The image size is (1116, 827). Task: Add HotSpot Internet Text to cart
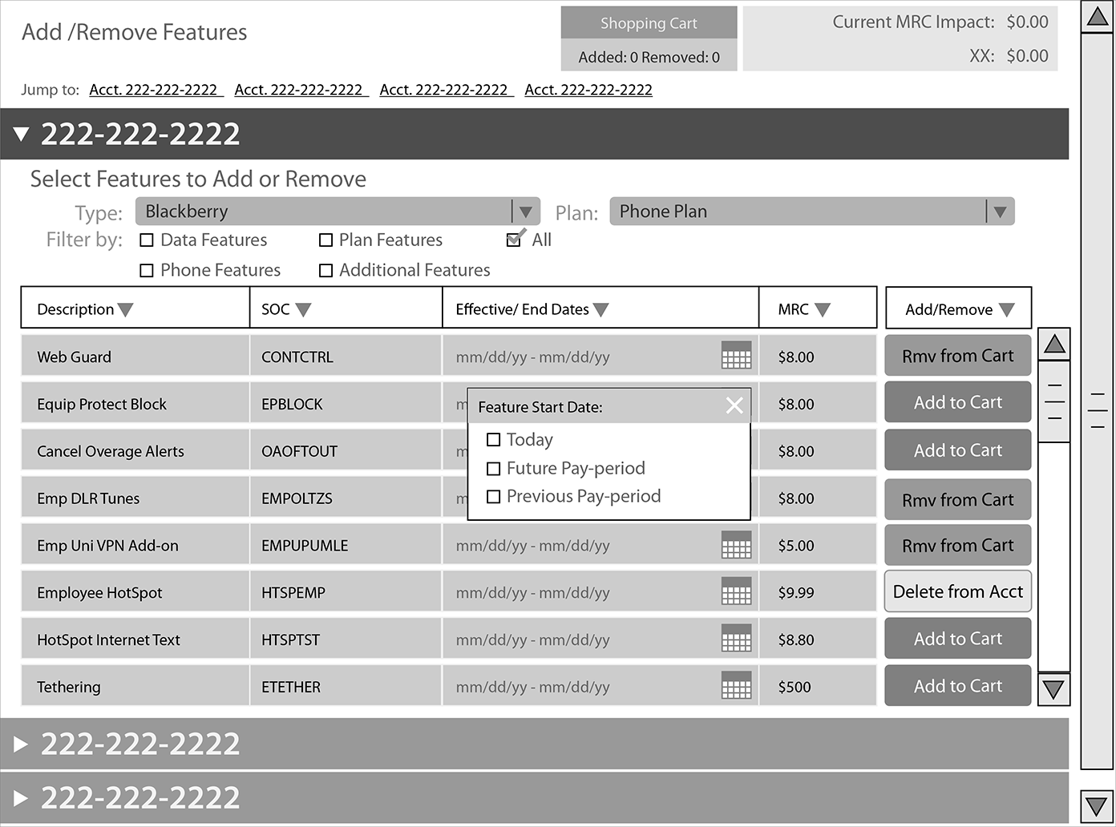pyautogui.click(x=957, y=639)
